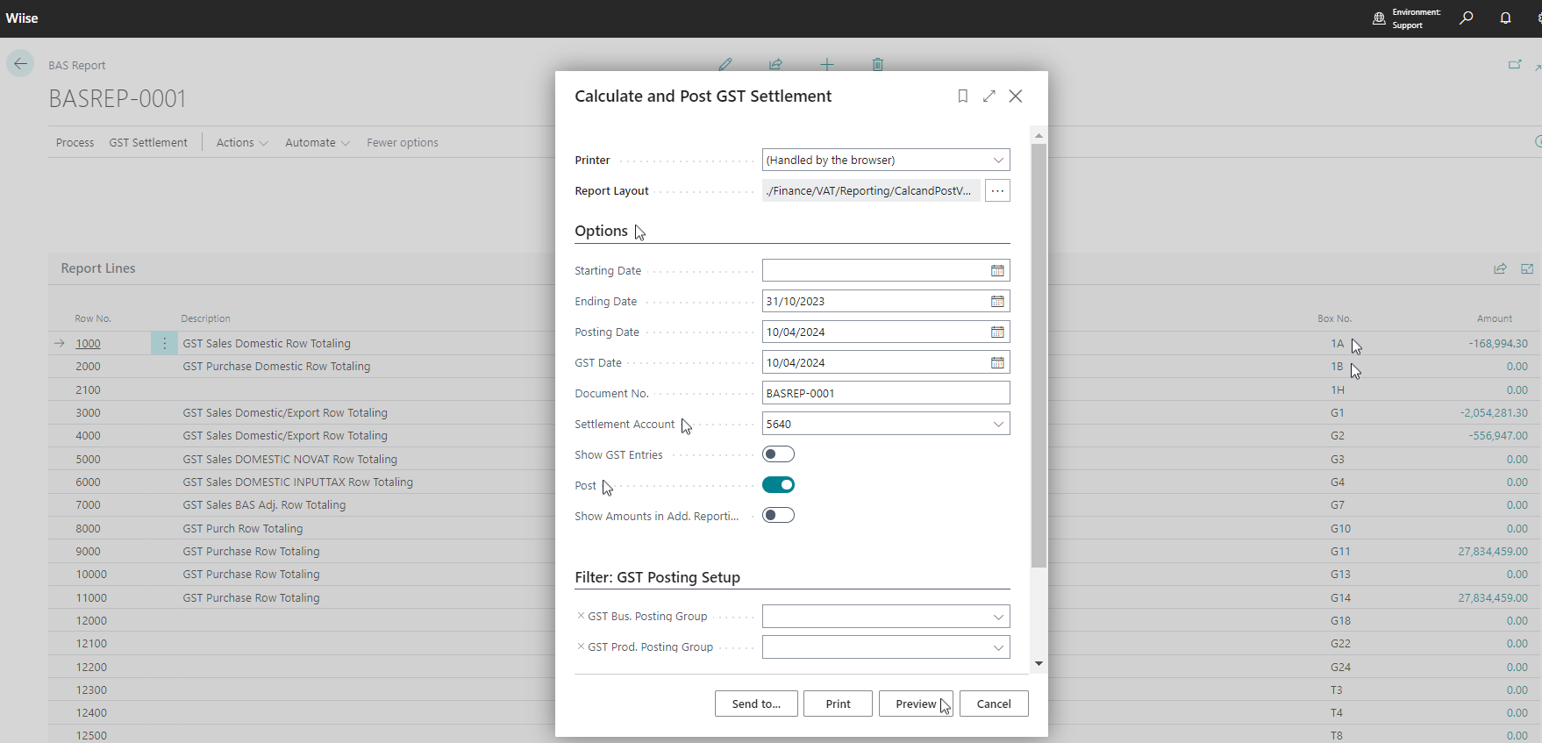Open the notifications bell
The image size is (1542, 743).
[1505, 18]
